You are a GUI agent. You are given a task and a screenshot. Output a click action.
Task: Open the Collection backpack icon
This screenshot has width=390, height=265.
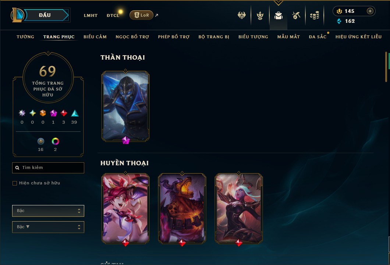coord(278,15)
